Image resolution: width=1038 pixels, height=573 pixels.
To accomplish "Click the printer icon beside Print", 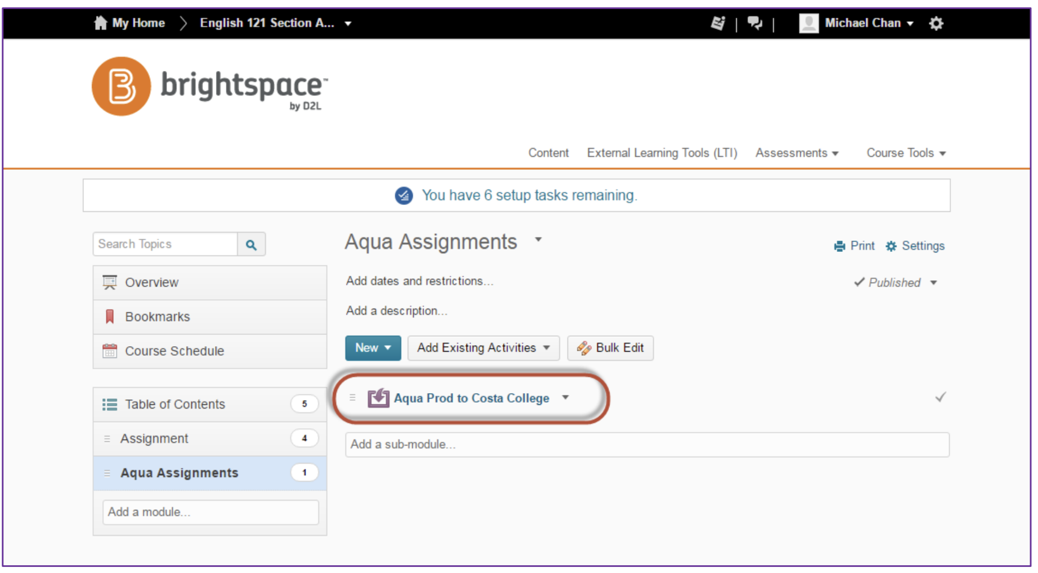I will point(839,246).
